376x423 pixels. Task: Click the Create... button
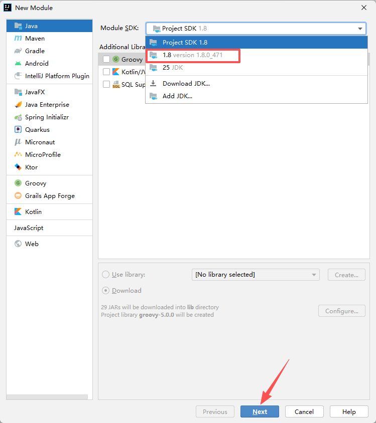(346, 275)
